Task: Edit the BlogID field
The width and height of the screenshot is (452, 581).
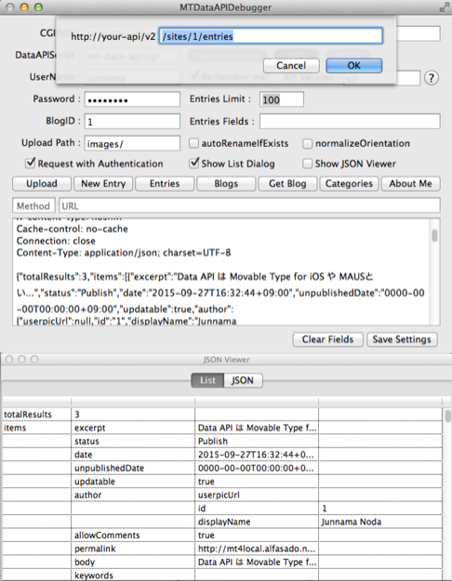Action: tap(132, 122)
